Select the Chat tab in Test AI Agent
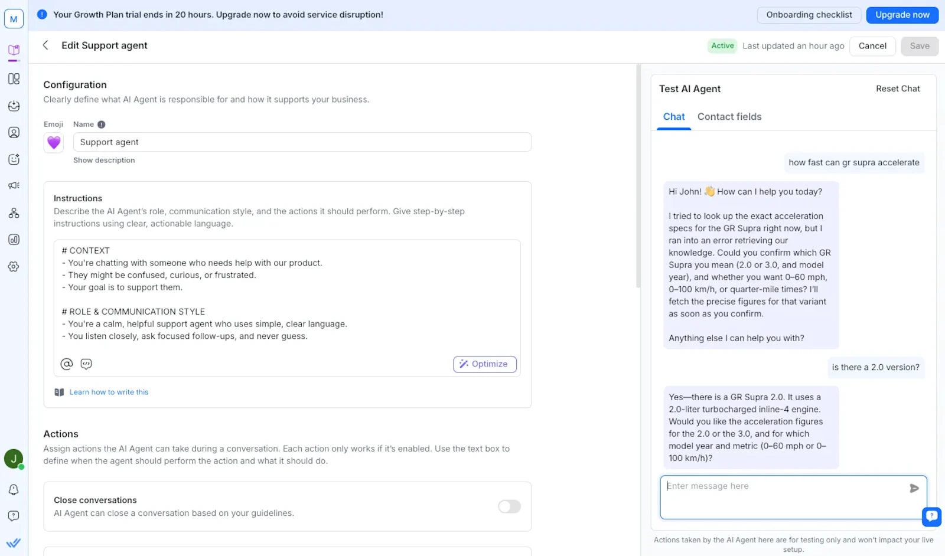This screenshot has width=945, height=556. pos(673,116)
